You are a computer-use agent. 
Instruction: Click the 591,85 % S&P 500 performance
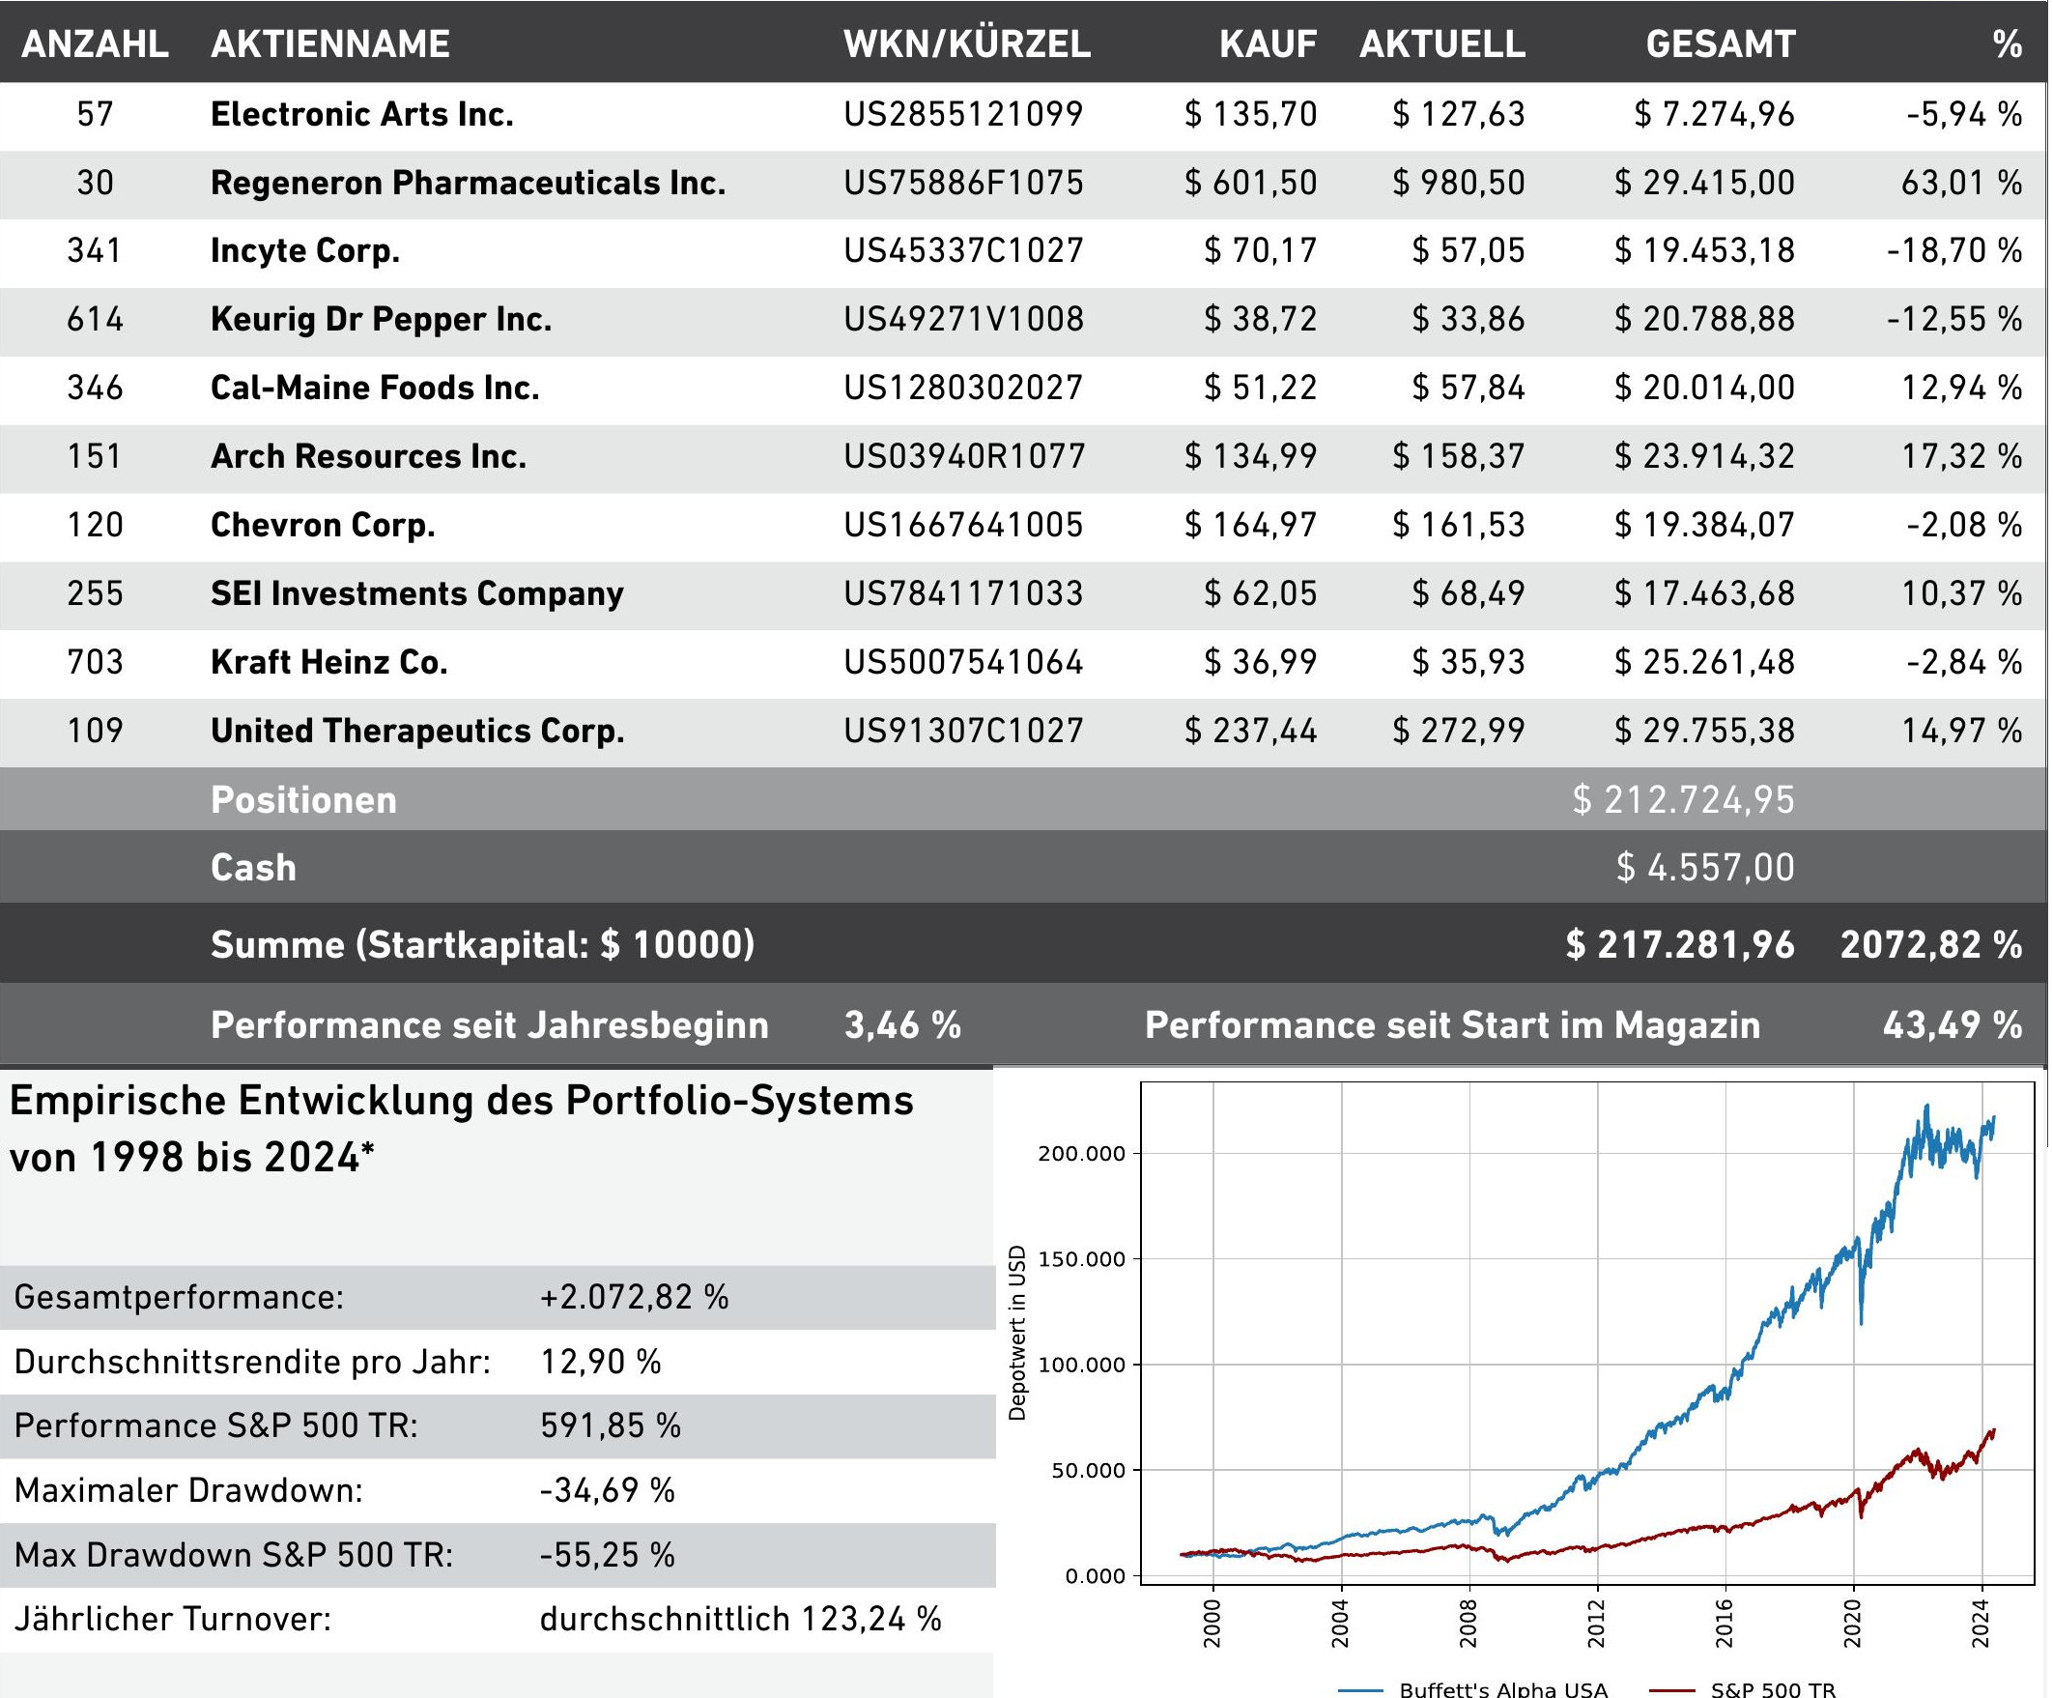tap(611, 1426)
